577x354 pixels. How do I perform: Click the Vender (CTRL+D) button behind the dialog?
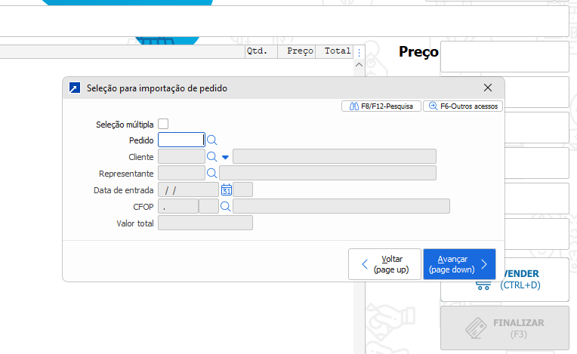pos(504,280)
